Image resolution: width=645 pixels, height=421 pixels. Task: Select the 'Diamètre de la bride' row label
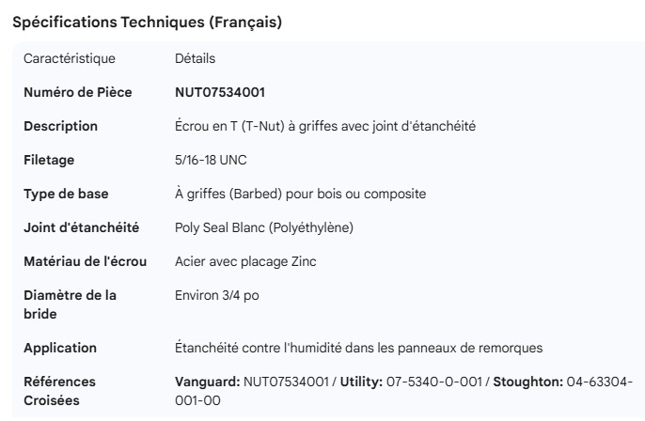[x=70, y=304]
